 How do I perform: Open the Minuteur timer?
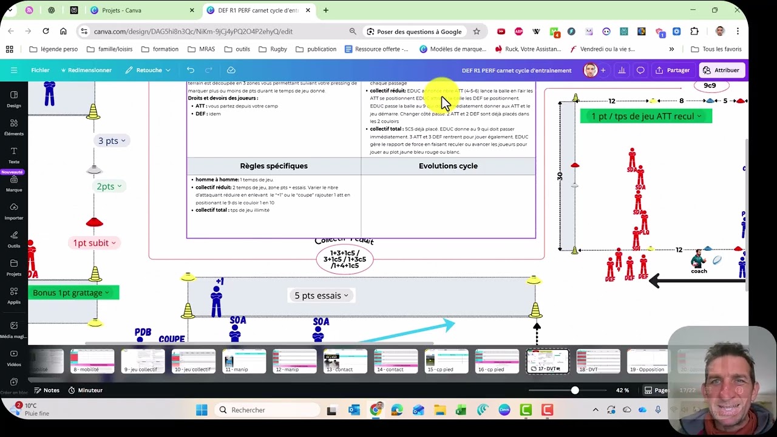86,390
